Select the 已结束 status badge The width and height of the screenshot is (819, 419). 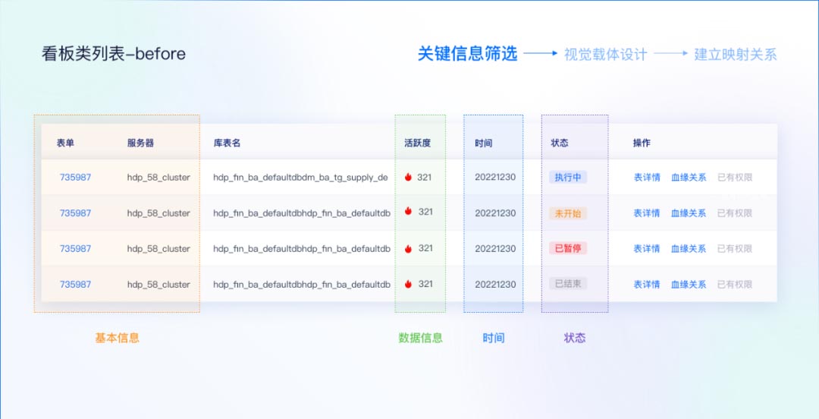coord(568,284)
